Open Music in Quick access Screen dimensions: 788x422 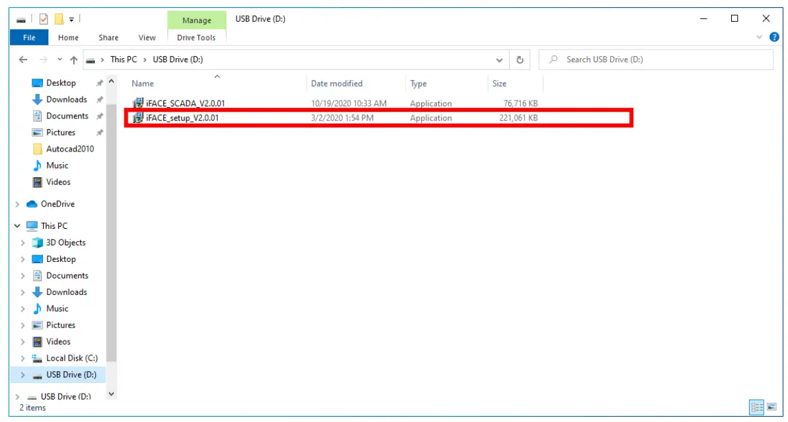57,165
